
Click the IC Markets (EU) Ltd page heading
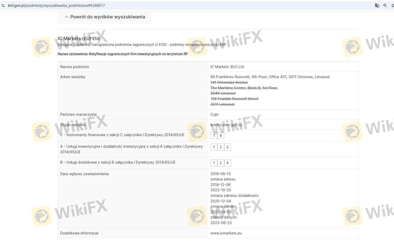pyautogui.click(x=79, y=39)
